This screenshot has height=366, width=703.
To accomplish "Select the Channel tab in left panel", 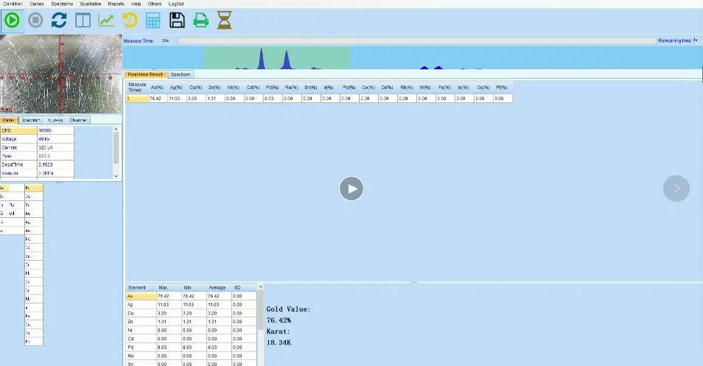I will [x=78, y=120].
